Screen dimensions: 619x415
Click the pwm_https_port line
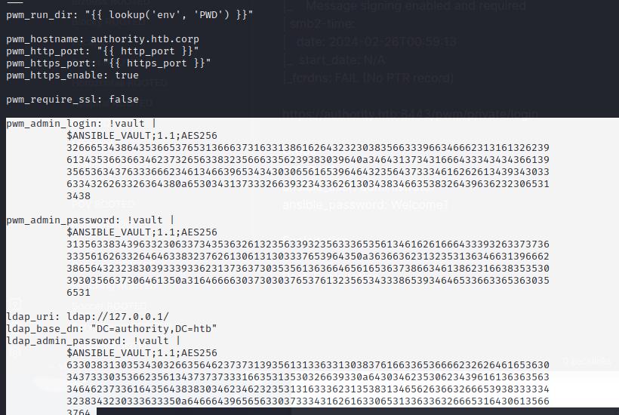(108, 63)
